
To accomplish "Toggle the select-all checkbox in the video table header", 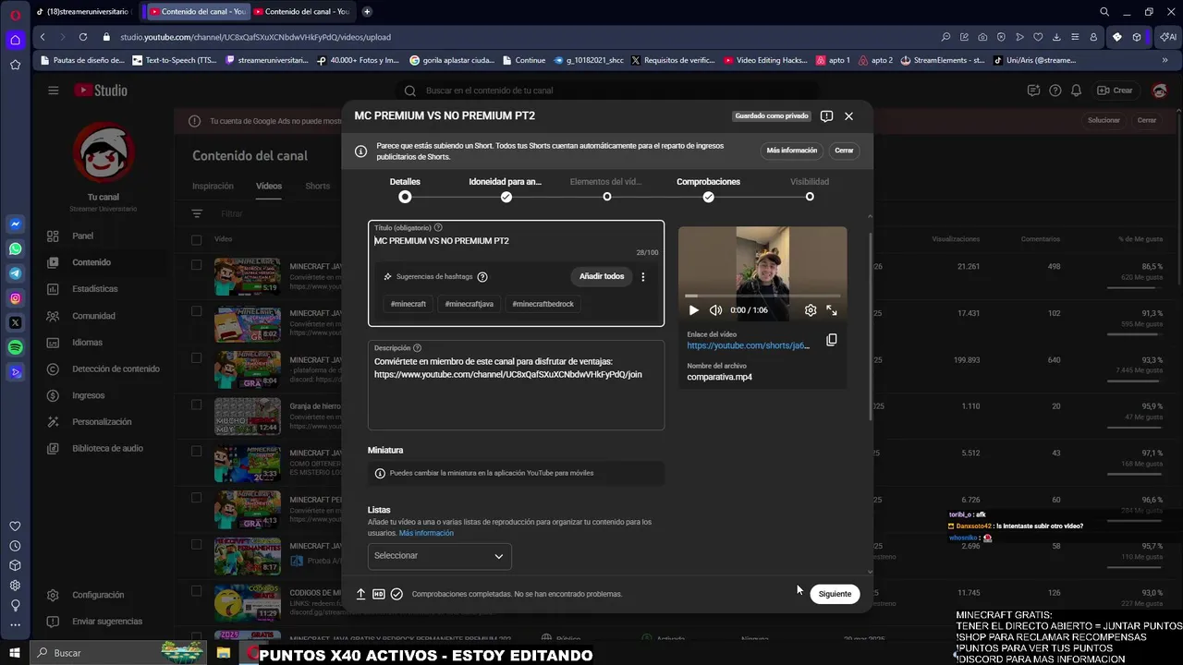I will pos(196,239).
